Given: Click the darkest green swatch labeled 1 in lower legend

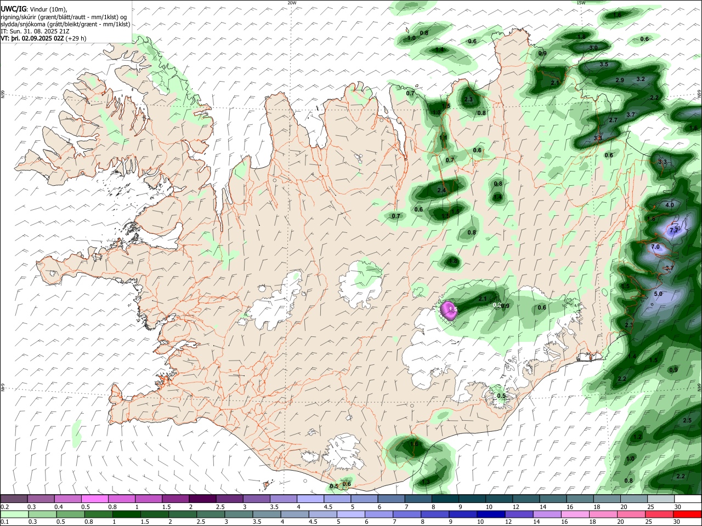Looking at the screenshot, I should tap(127, 514).
